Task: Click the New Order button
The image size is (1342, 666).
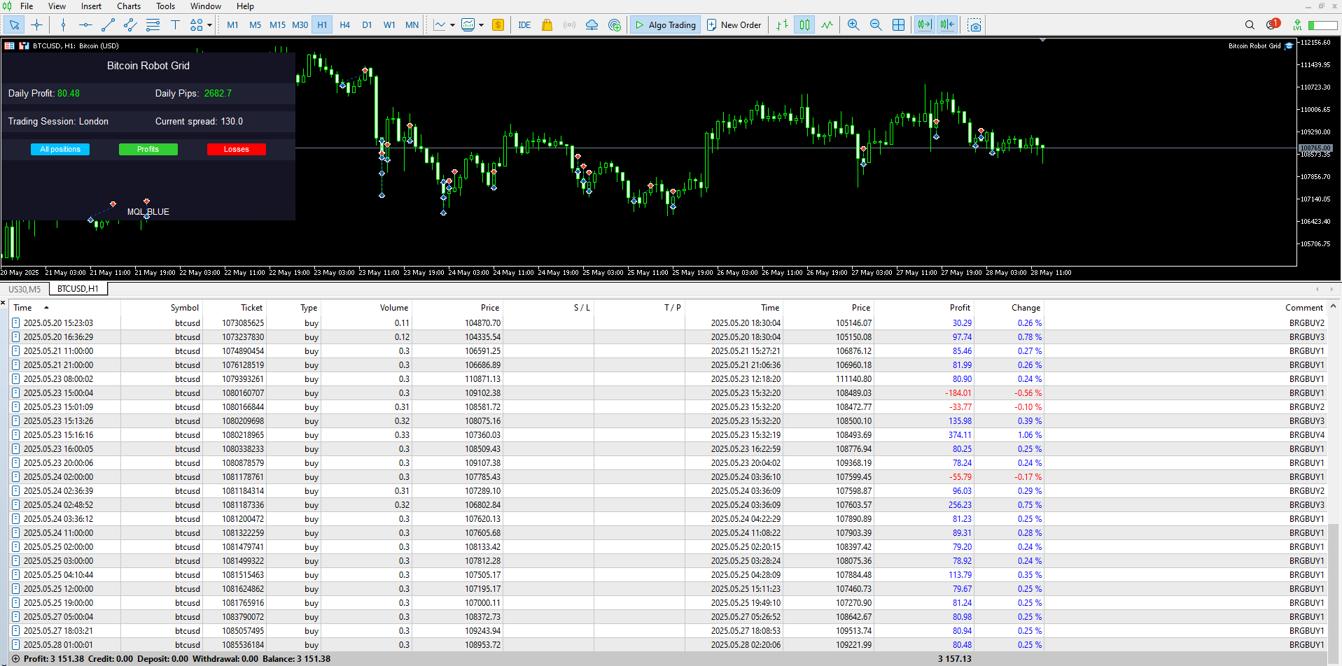Action: pyautogui.click(x=734, y=25)
